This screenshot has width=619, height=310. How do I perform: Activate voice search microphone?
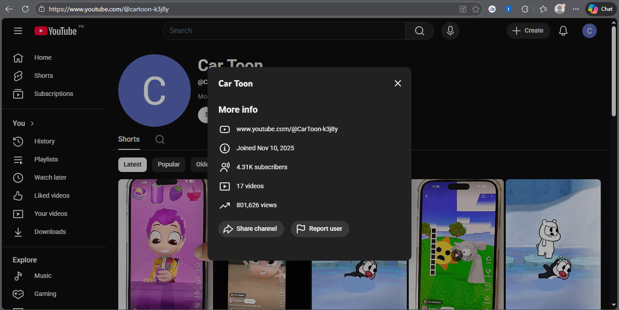(x=450, y=31)
